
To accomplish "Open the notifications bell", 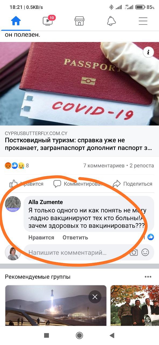I will (111, 21).
